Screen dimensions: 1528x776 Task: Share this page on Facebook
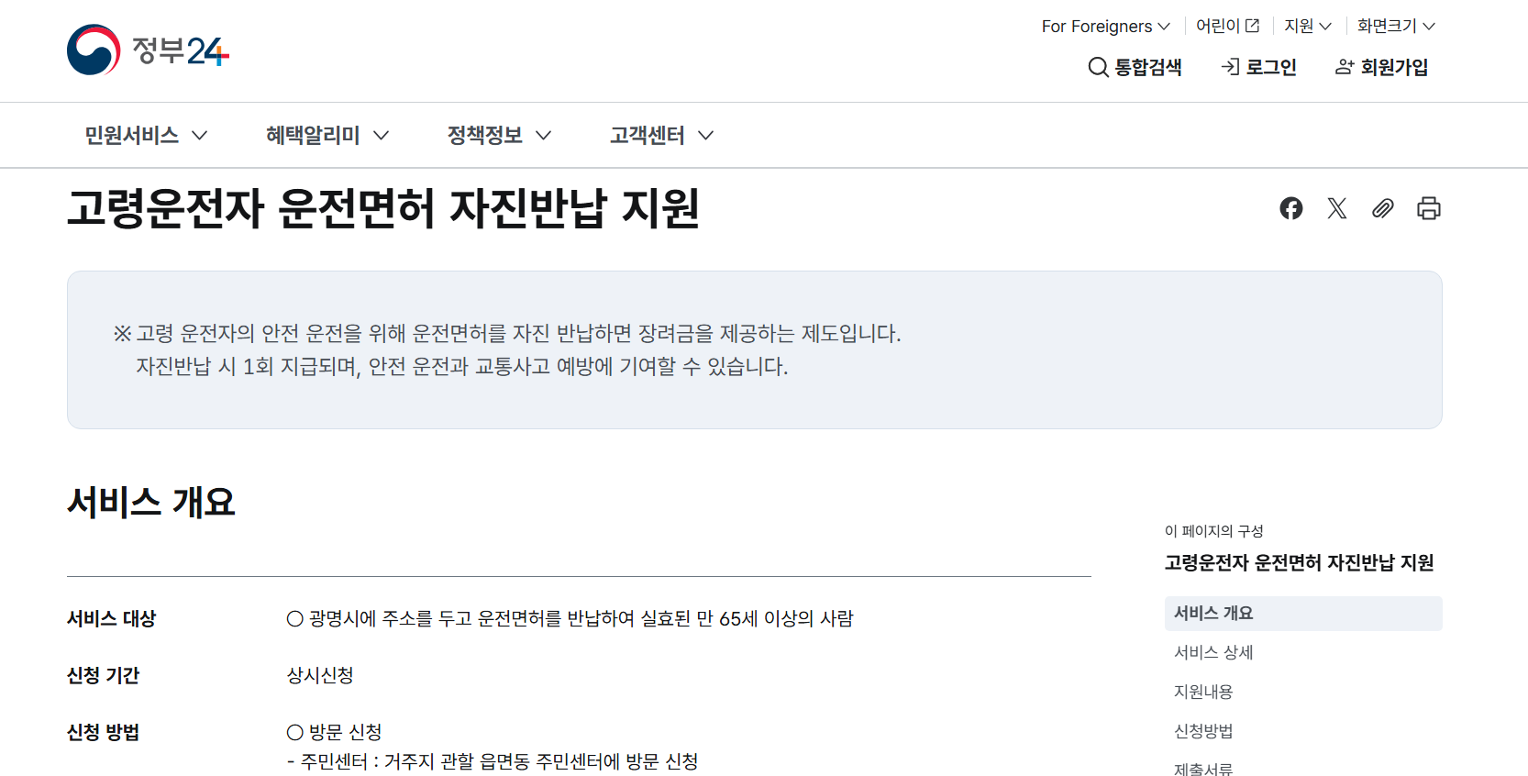1291,208
